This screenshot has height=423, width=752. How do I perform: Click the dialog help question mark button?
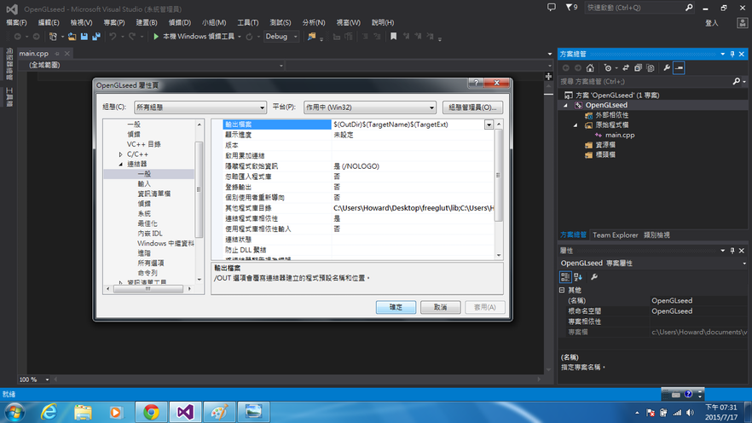click(x=476, y=83)
